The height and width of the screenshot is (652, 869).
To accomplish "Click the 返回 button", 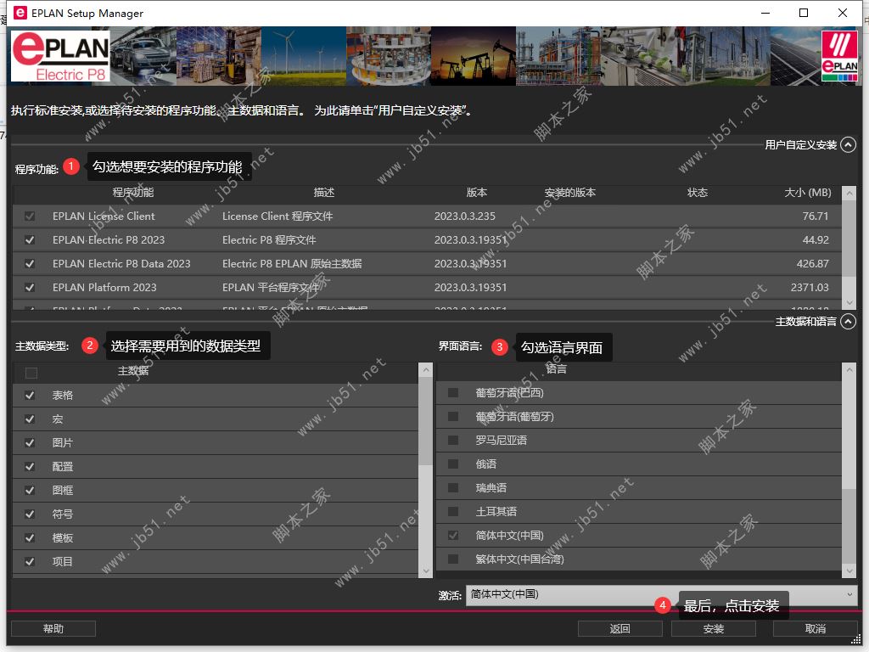I will (x=620, y=629).
